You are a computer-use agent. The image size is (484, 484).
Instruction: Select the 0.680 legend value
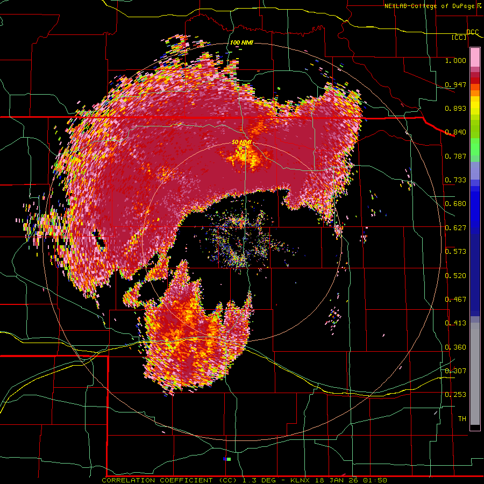455,204
